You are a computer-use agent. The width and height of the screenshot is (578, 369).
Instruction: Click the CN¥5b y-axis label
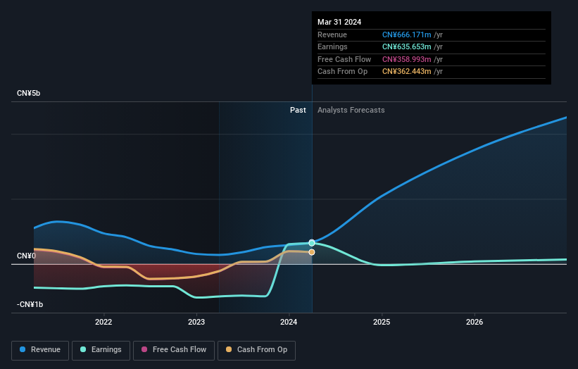pyautogui.click(x=28, y=93)
